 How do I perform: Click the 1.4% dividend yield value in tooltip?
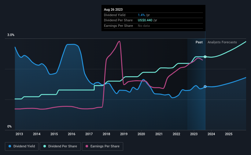click(x=141, y=15)
